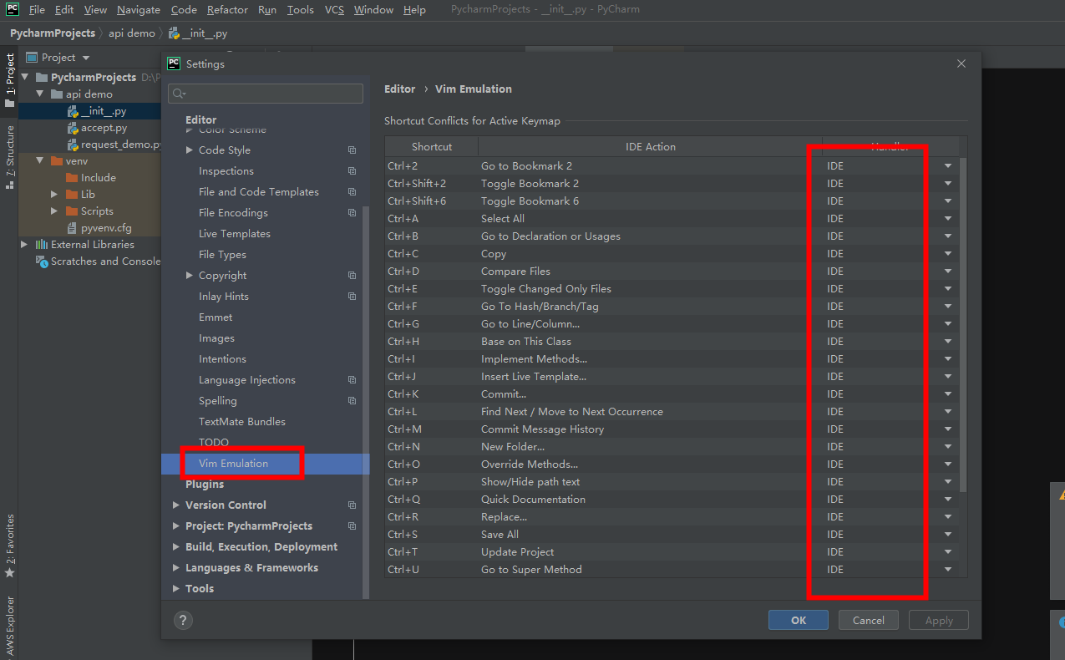The image size is (1065, 660).
Task: Expand Build, Execution, Deployment node
Action: 176,547
